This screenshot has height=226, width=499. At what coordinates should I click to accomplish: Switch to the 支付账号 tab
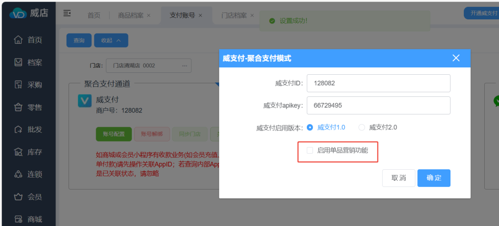pos(182,15)
